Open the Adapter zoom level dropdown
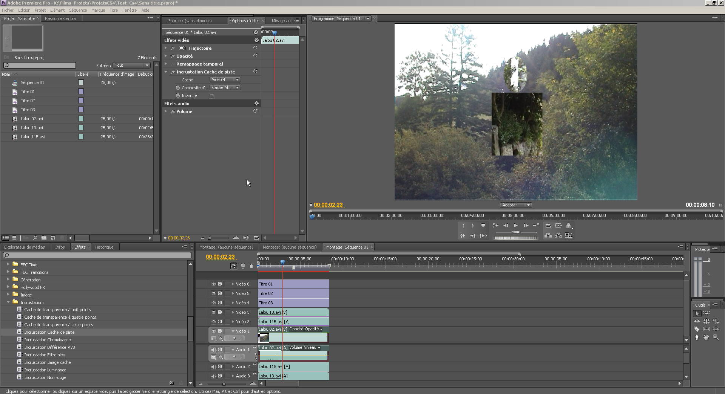725x394 pixels. point(516,205)
